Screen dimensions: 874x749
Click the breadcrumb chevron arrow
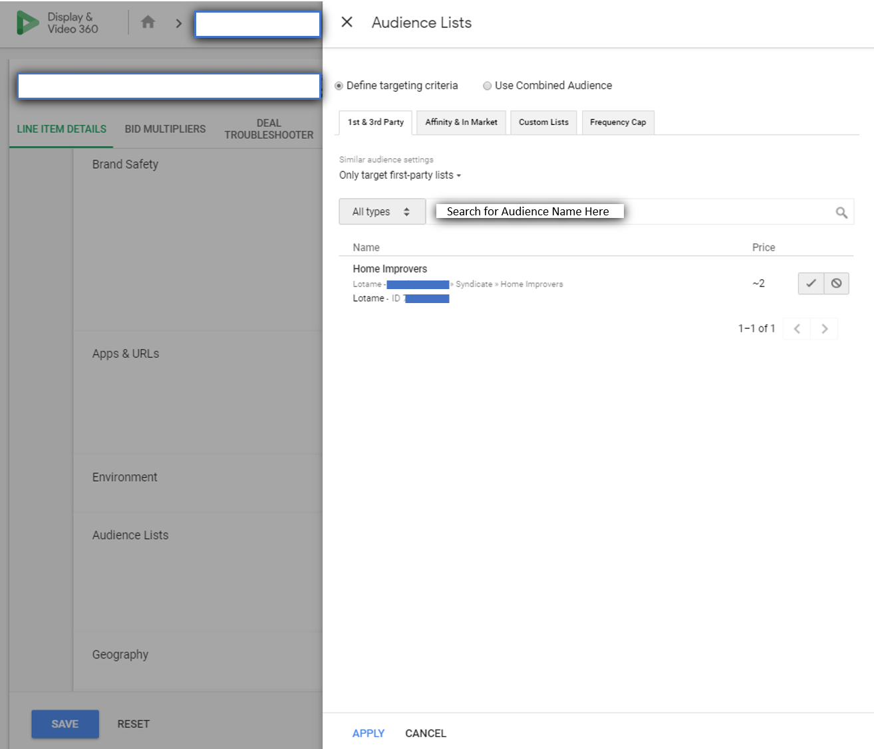coord(178,23)
